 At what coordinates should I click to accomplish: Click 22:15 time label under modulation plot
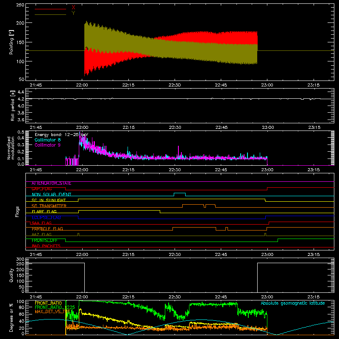click(128, 170)
